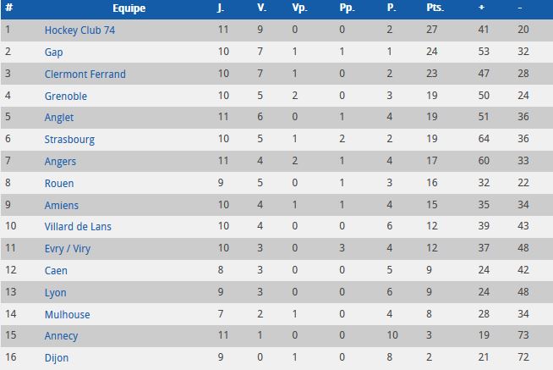Open the Amiens team link

click(x=62, y=206)
